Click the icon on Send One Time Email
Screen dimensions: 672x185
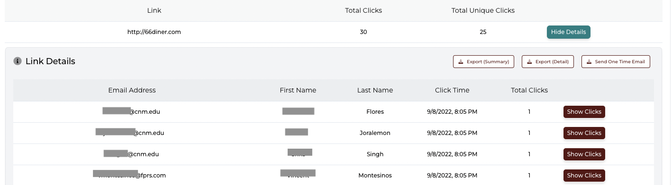click(589, 62)
